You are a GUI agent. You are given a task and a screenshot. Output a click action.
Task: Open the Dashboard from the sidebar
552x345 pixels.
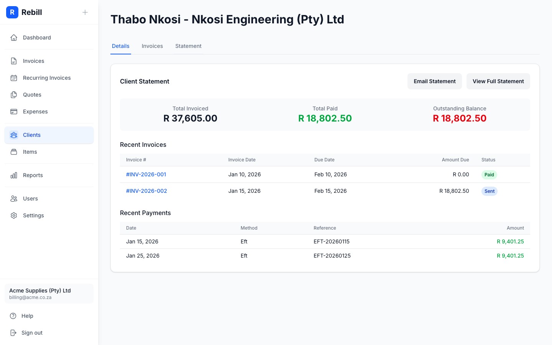coord(37,38)
